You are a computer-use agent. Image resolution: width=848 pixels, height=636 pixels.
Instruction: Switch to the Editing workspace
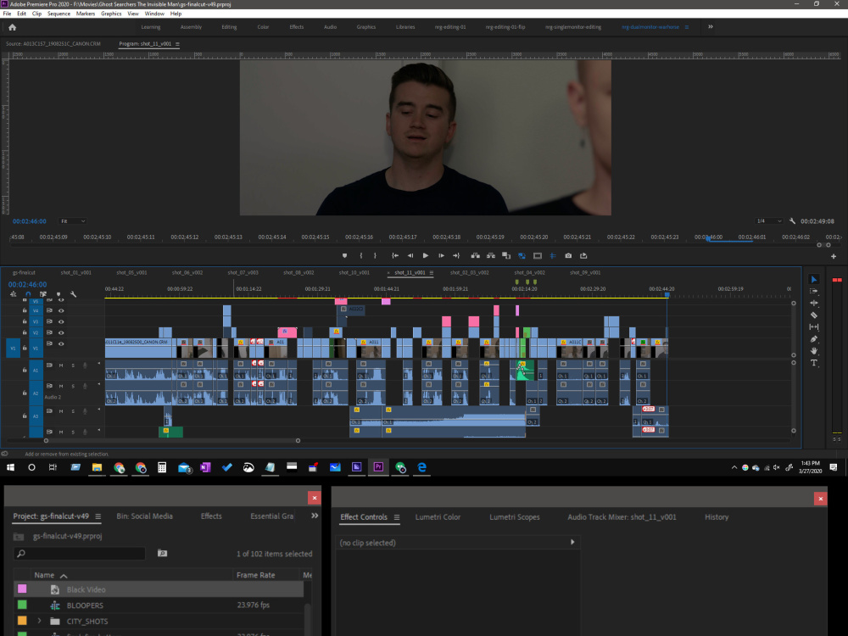(x=229, y=27)
